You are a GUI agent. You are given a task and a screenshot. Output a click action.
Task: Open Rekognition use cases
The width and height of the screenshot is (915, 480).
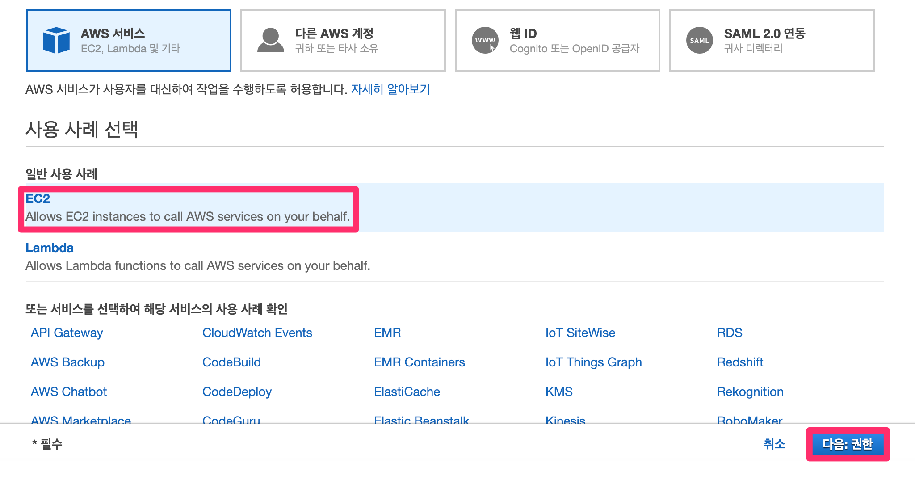(750, 392)
